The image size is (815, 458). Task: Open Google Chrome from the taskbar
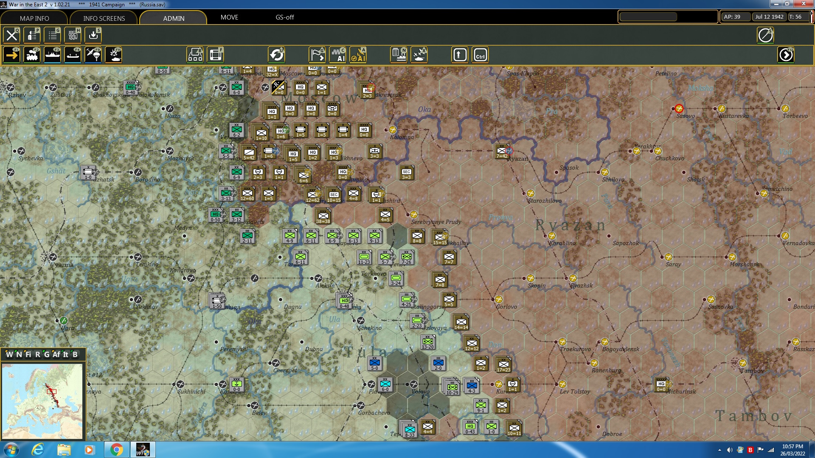click(116, 450)
